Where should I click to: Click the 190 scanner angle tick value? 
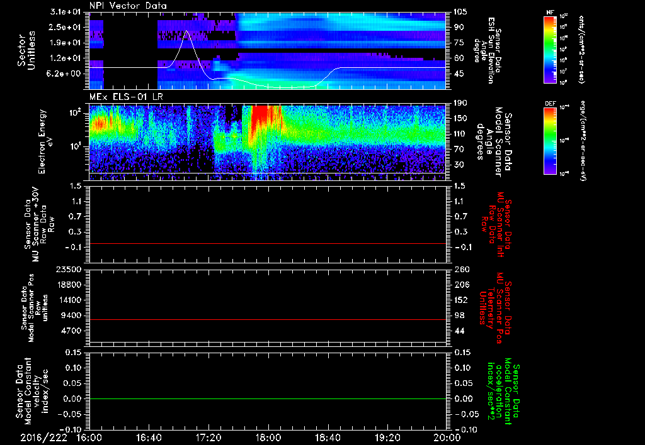click(462, 103)
